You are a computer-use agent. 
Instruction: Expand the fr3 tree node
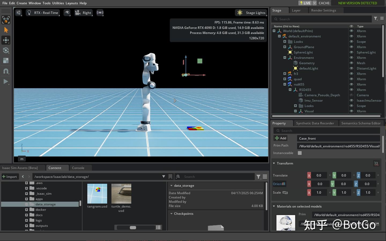pyautogui.click(x=285, y=74)
